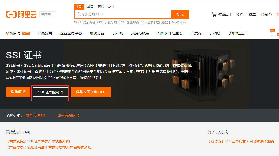Click the gift icon beside 活动与通知
Viewport: 279px width, 156px height.
[x=7, y=132]
